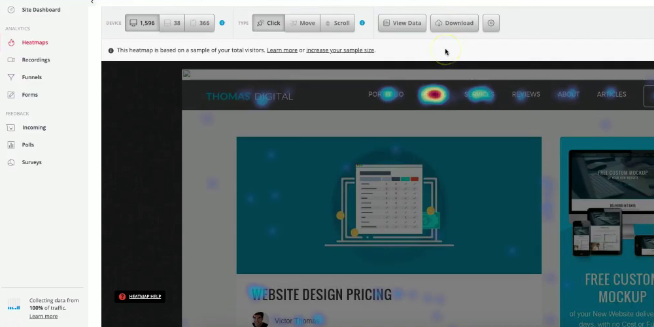Select the tablet device filter showing 38
Screen dimensions: 654x327
(x=172, y=23)
